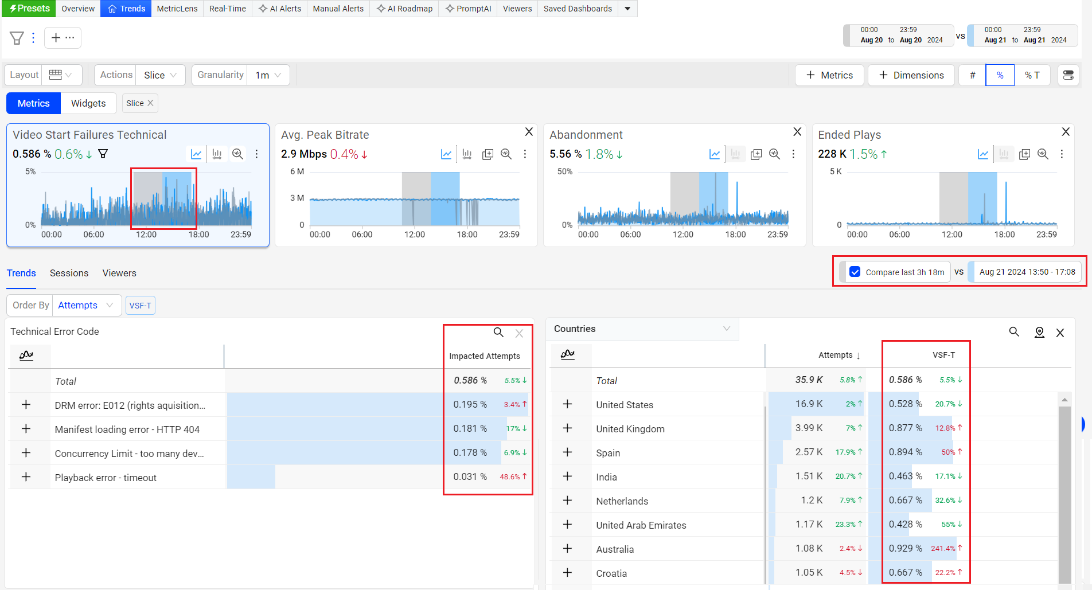Click the add Metrics button

[829, 75]
